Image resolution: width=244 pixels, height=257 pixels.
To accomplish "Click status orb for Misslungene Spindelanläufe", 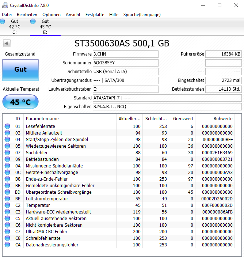I will [7, 166].
